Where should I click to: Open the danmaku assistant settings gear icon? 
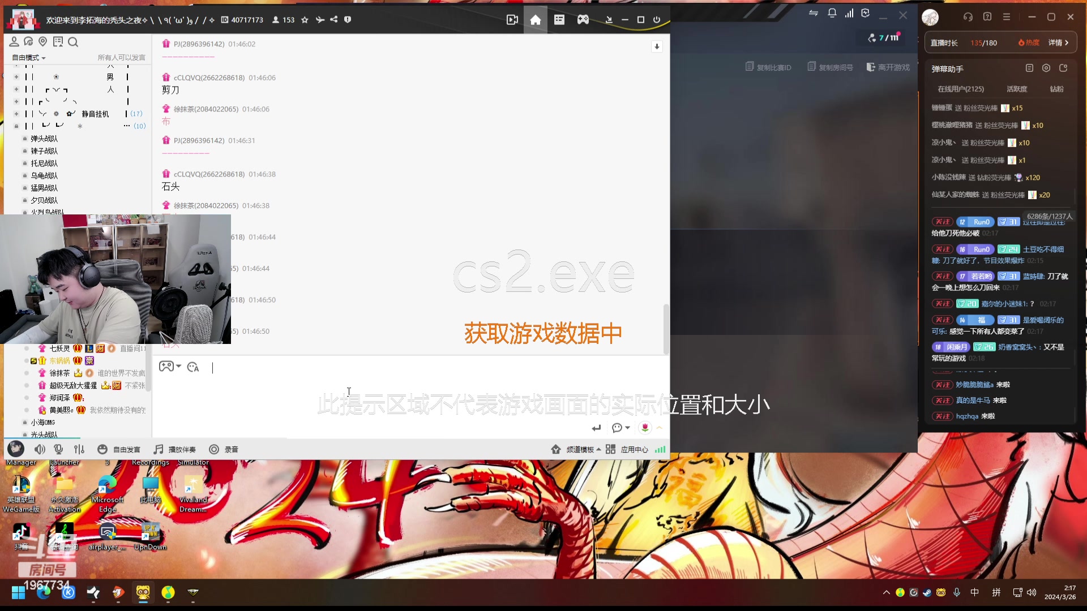(1046, 68)
